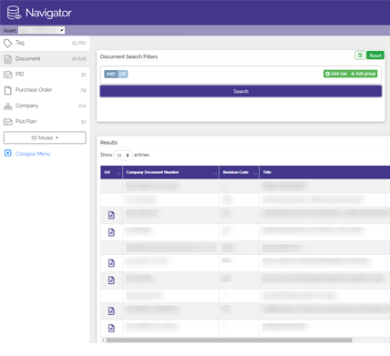Click the Add rule button
The width and height of the screenshot is (390, 356).
(x=336, y=74)
